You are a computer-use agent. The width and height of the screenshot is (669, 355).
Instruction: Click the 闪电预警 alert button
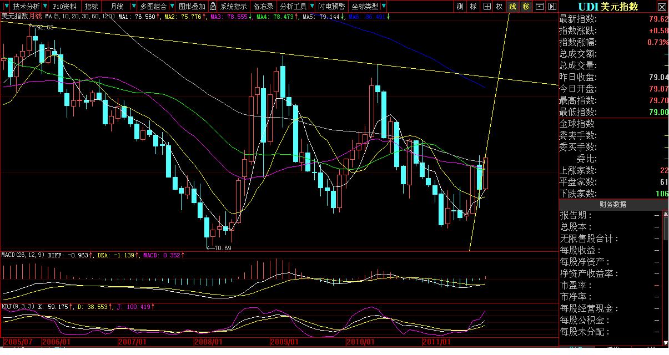[x=331, y=7]
